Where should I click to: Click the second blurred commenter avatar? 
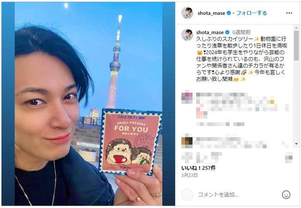(187, 141)
